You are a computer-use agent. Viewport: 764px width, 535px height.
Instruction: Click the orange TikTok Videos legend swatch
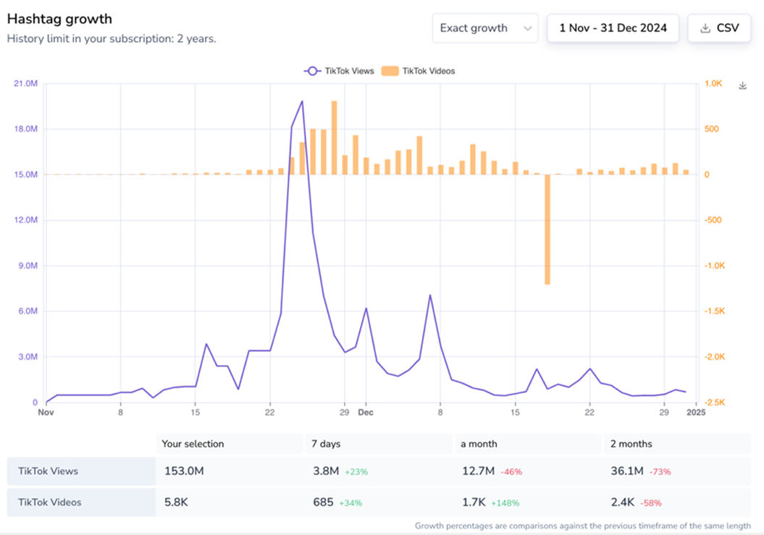click(390, 71)
